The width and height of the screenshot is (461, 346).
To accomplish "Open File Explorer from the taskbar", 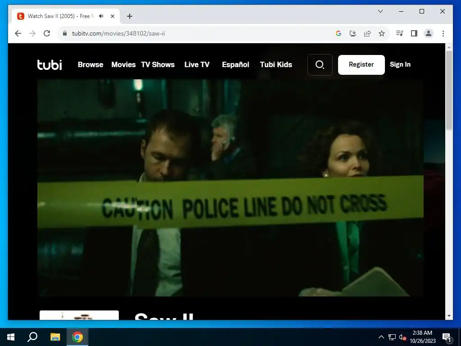I will (55, 337).
